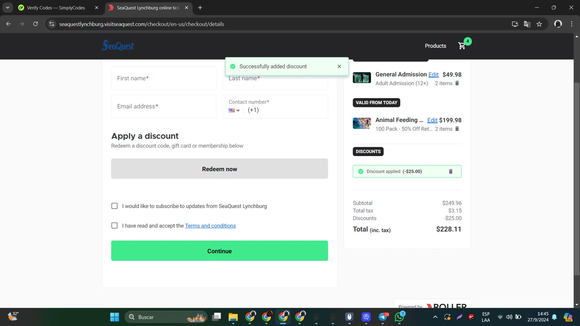Screen dimensions: 580x326
Task: Go back to previous page
Action: point(9,24)
